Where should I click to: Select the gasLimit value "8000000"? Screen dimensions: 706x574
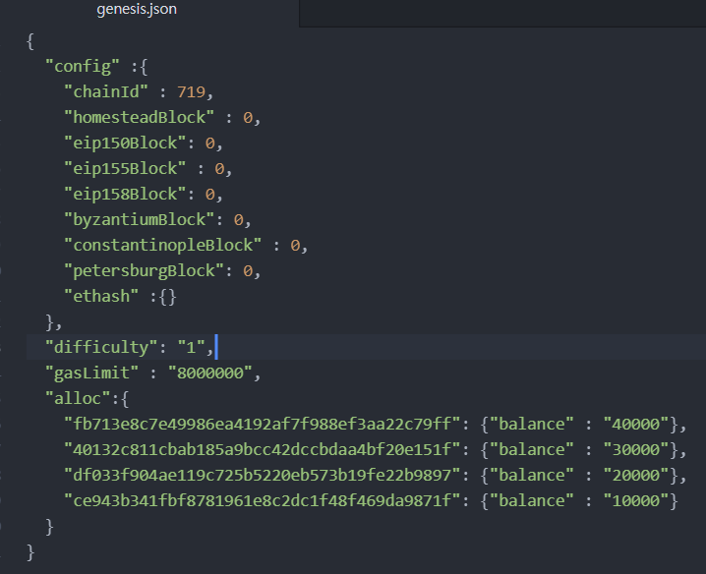(210, 373)
